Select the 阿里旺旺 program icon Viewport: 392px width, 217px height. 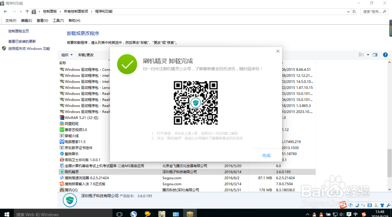[x=62, y=124]
